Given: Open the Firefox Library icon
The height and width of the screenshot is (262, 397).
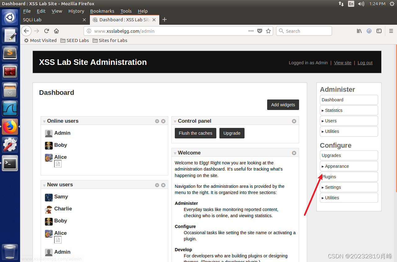Looking at the screenshot, I should pyautogui.click(x=359, y=31).
